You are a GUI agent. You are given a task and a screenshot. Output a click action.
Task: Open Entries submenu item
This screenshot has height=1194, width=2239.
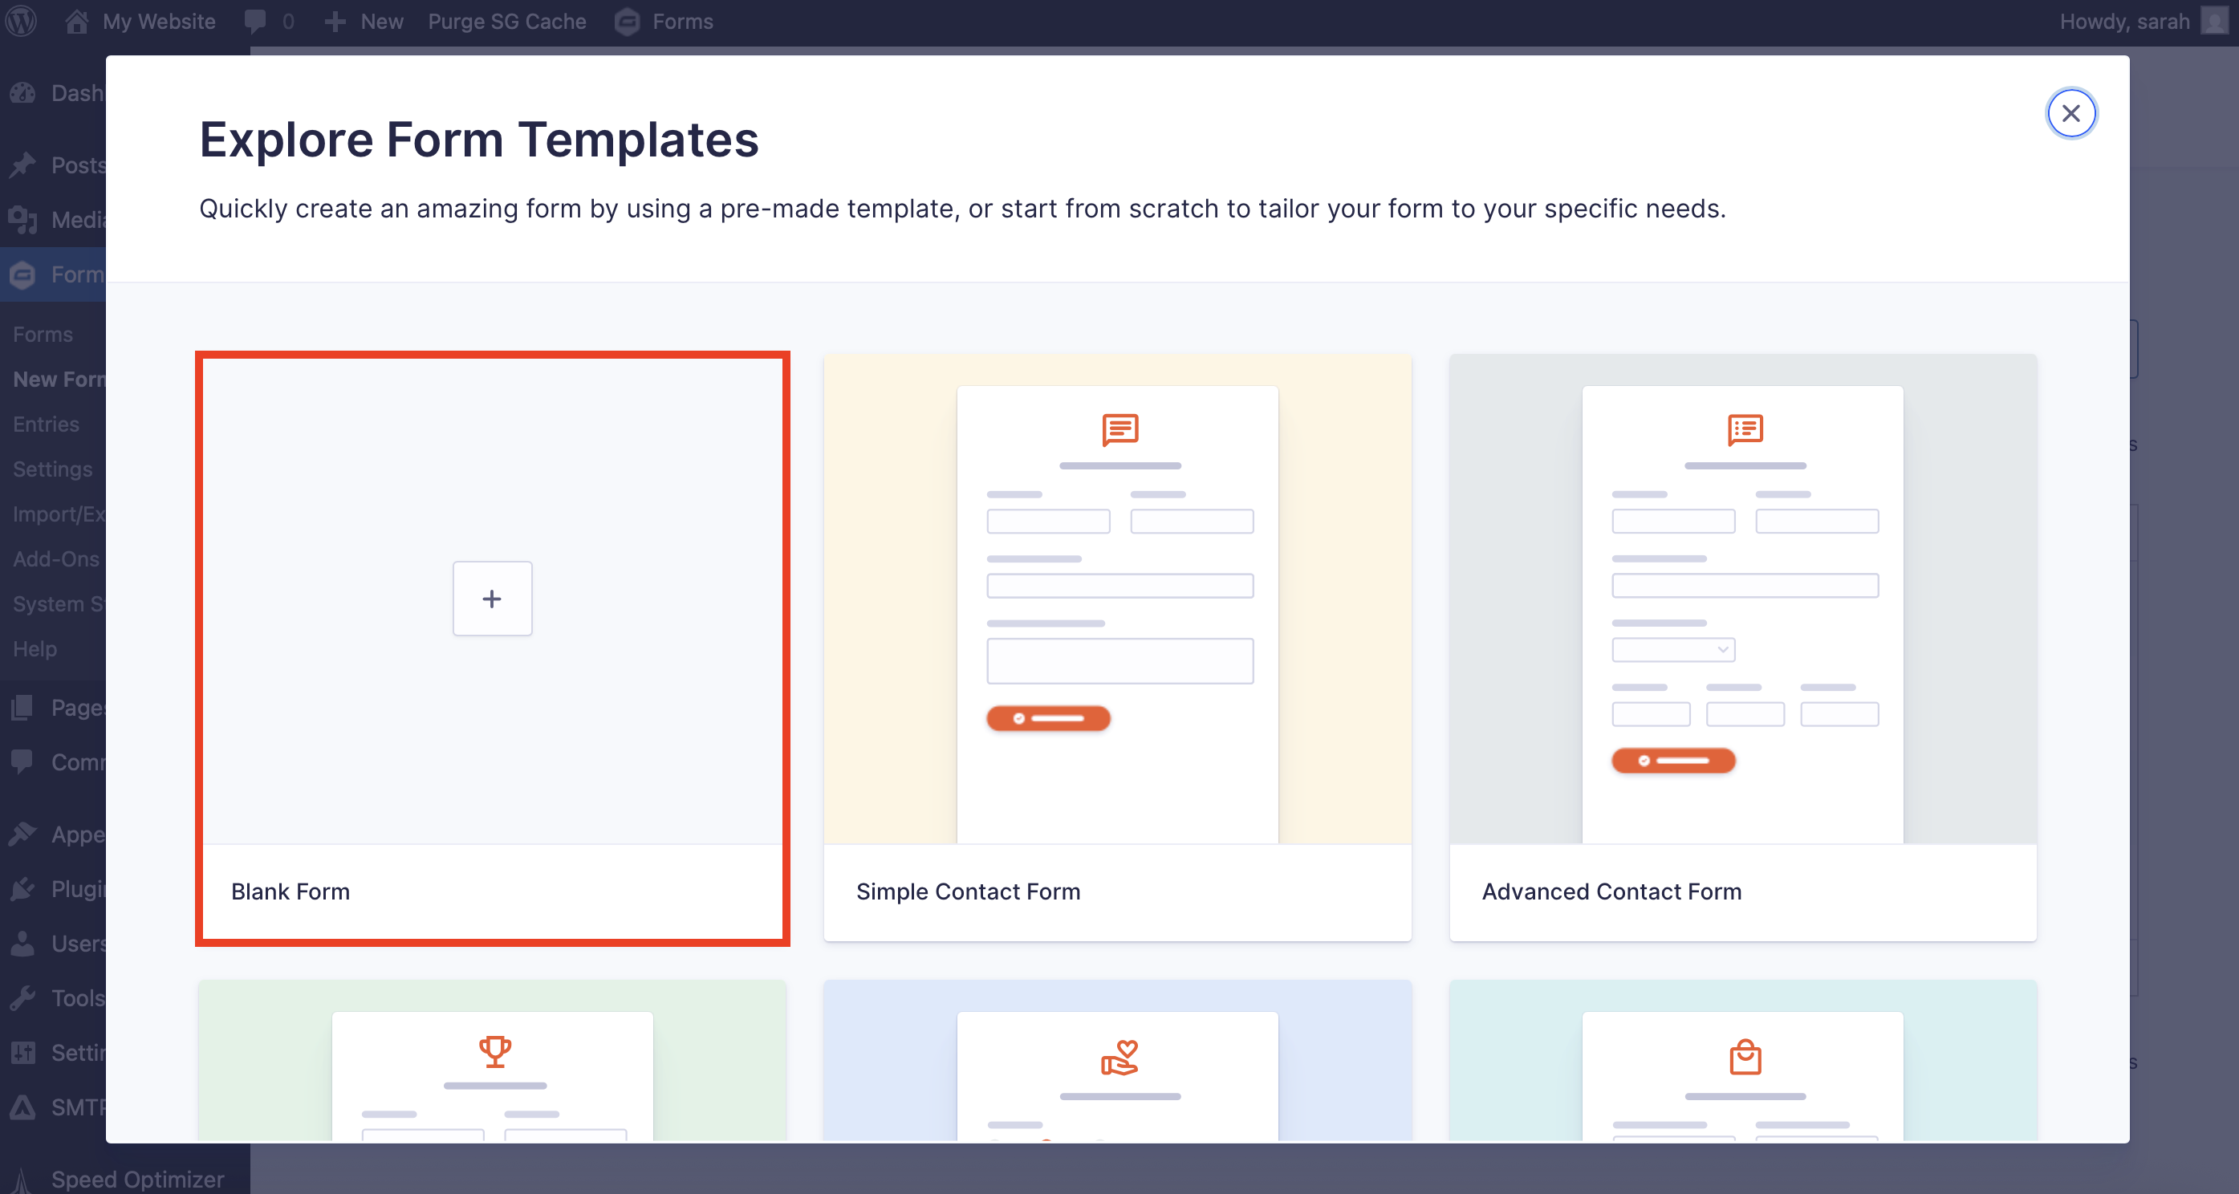(x=46, y=424)
